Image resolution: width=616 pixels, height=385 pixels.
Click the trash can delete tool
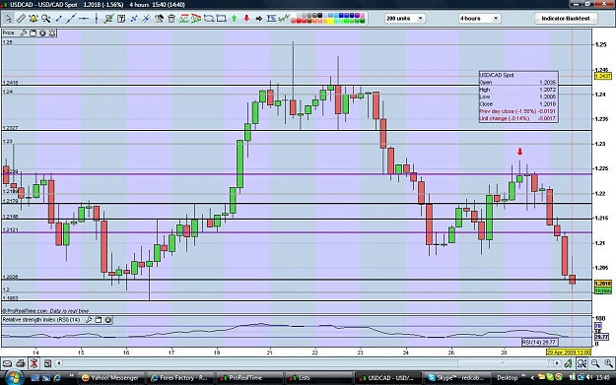click(x=171, y=19)
